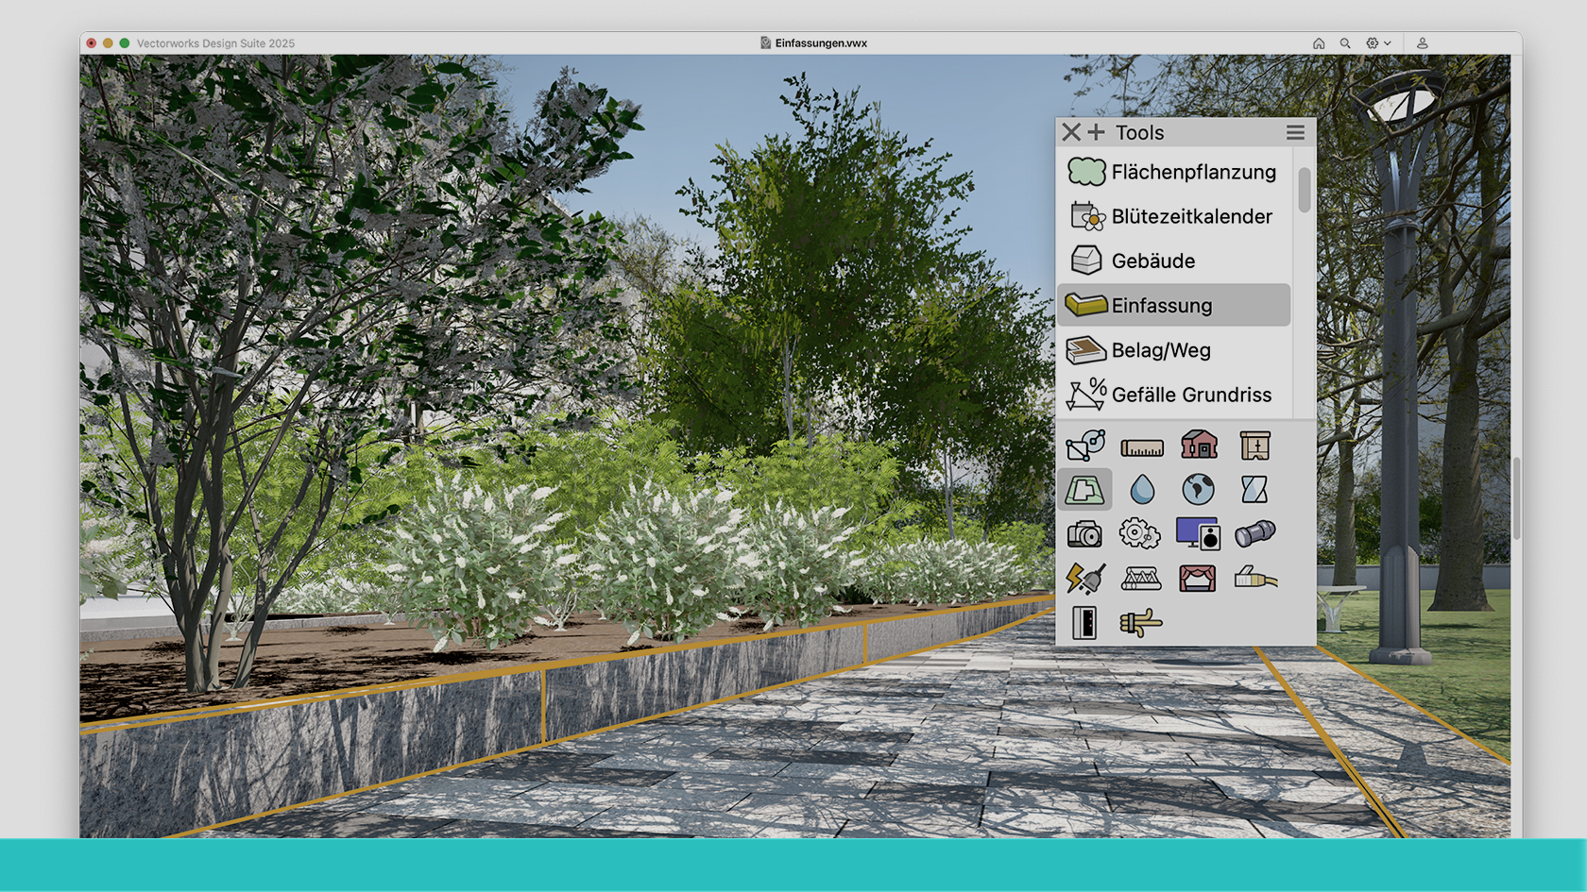This screenshot has width=1587, height=892.
Task: Open the settings gear dropdown in title bar
Action: [1378, 43]
